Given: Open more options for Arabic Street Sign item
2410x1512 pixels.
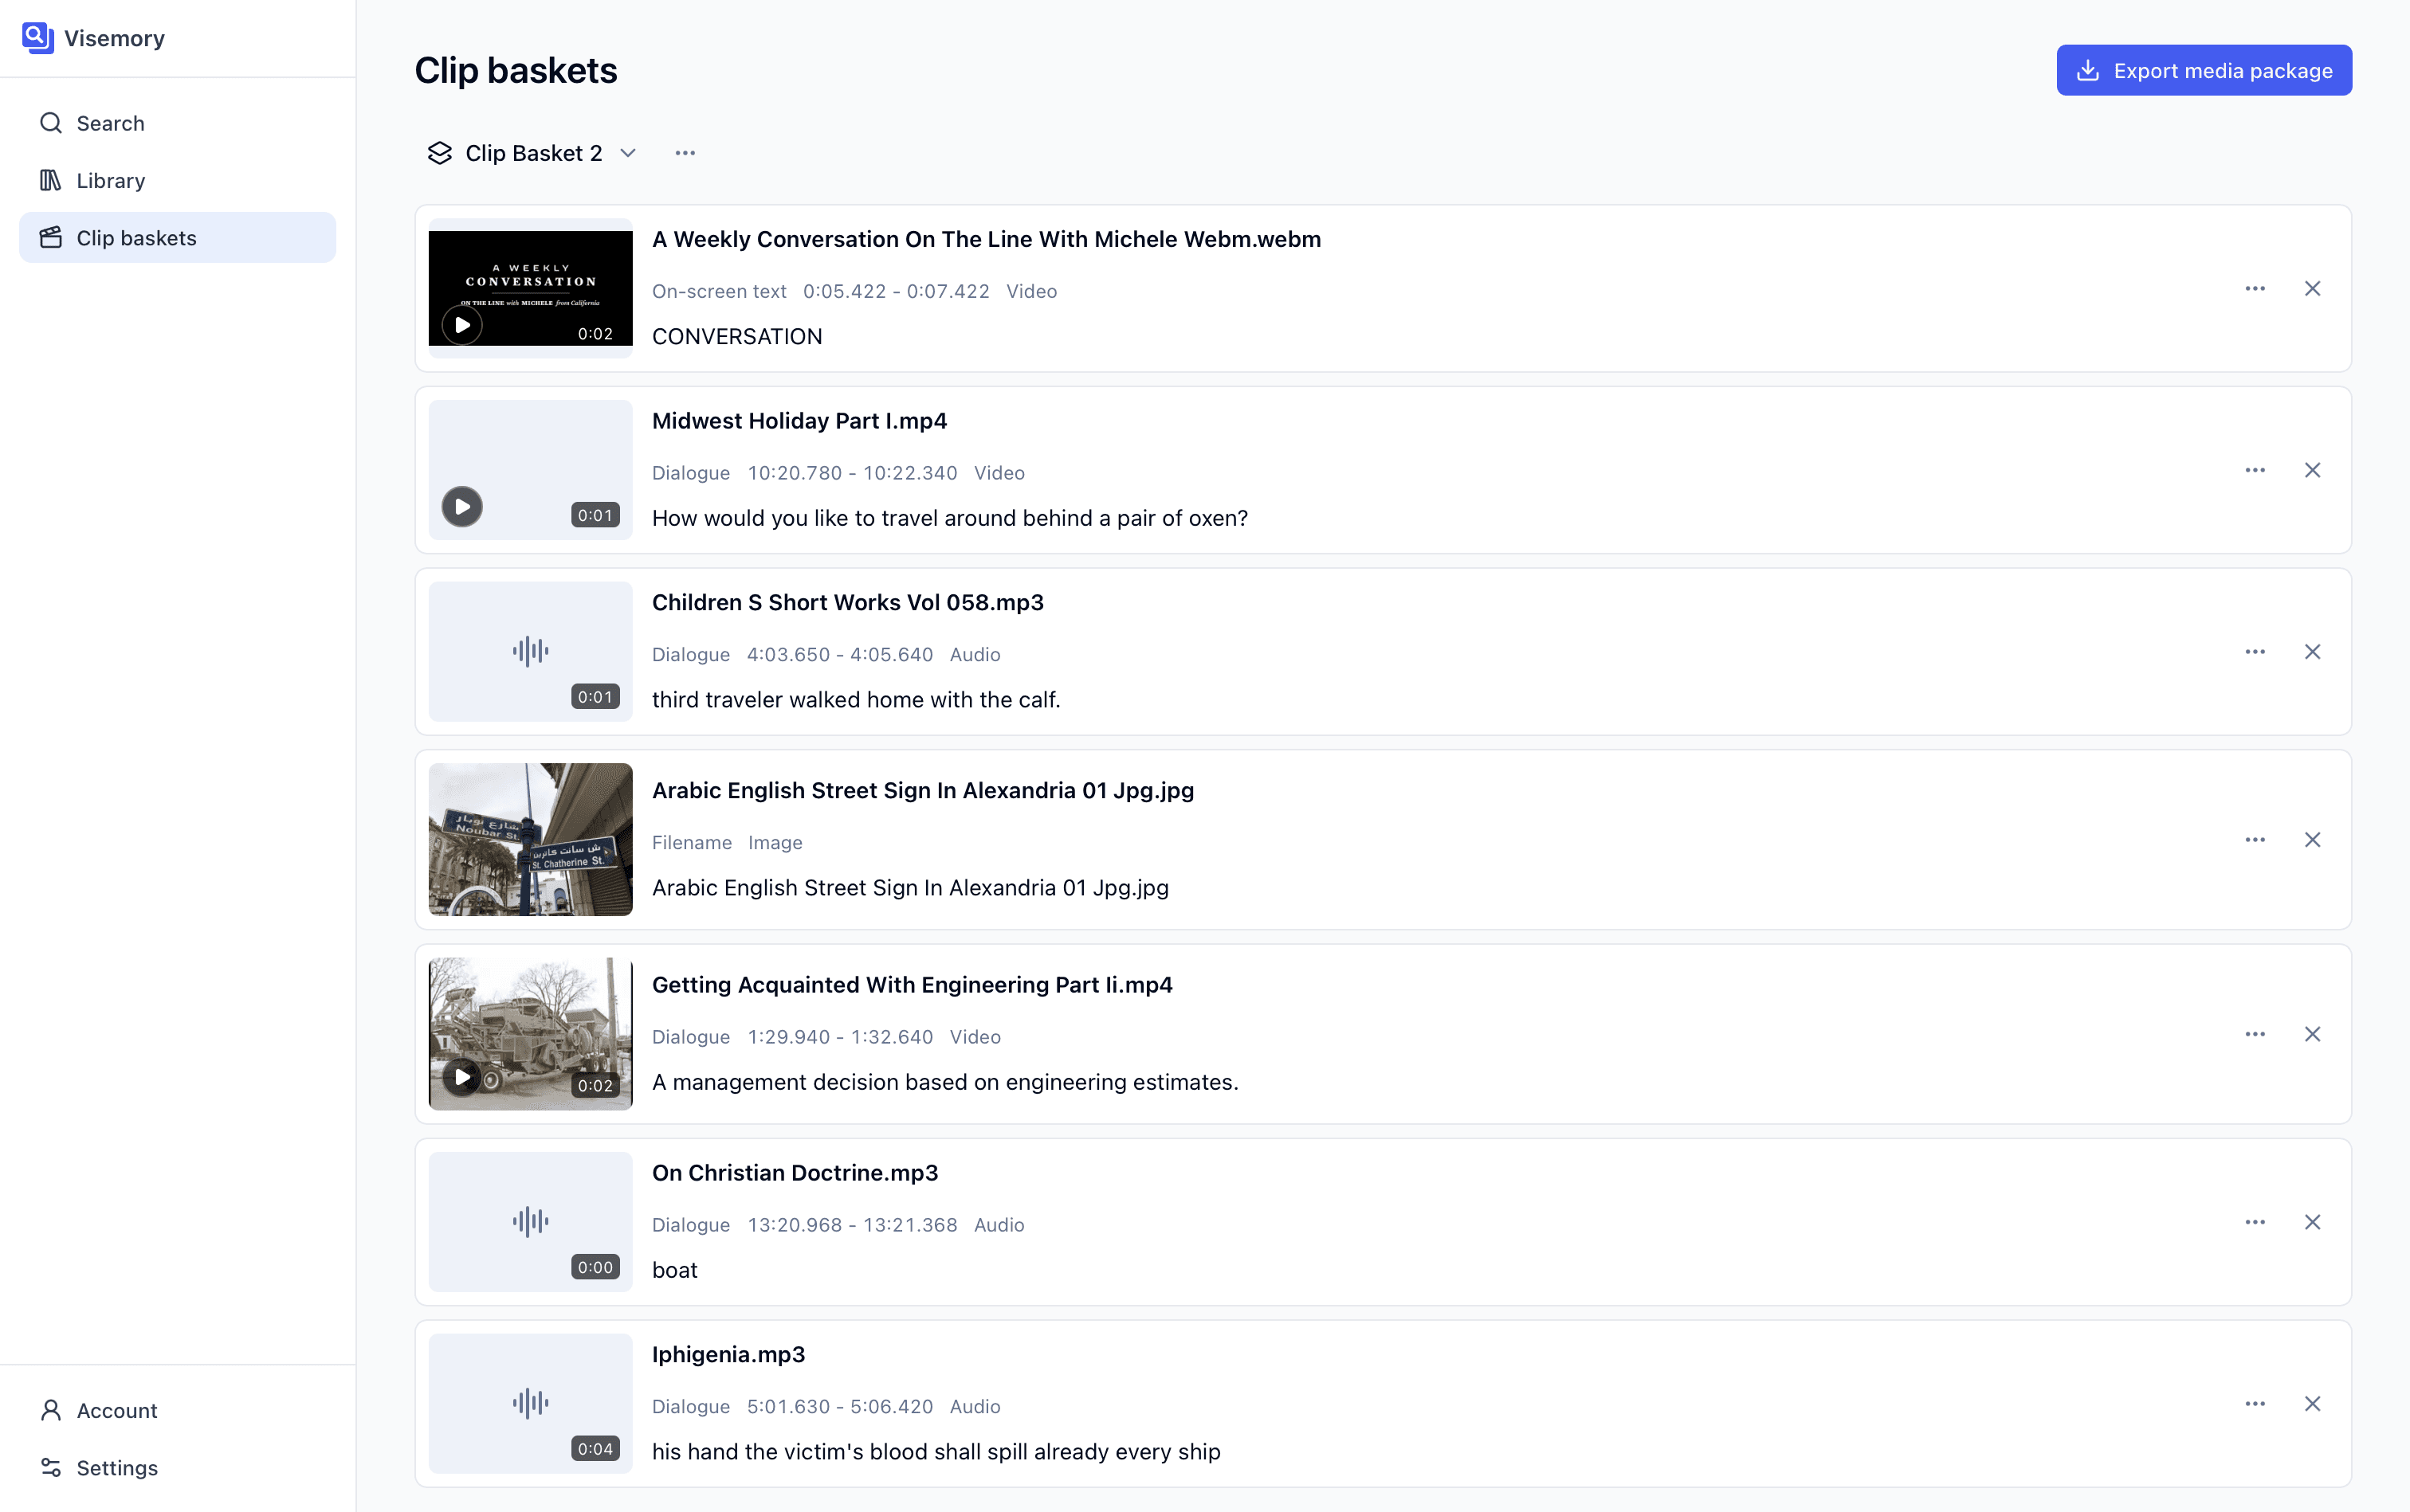Looking at the screenshot, I should (x=2255, y=840).
